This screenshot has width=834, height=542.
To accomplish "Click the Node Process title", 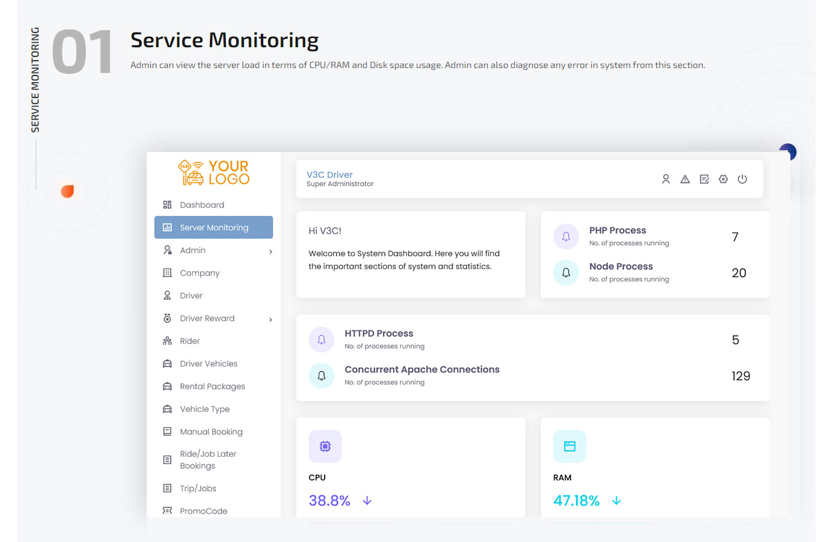I will pyautogui.click(x=621, y=266).
